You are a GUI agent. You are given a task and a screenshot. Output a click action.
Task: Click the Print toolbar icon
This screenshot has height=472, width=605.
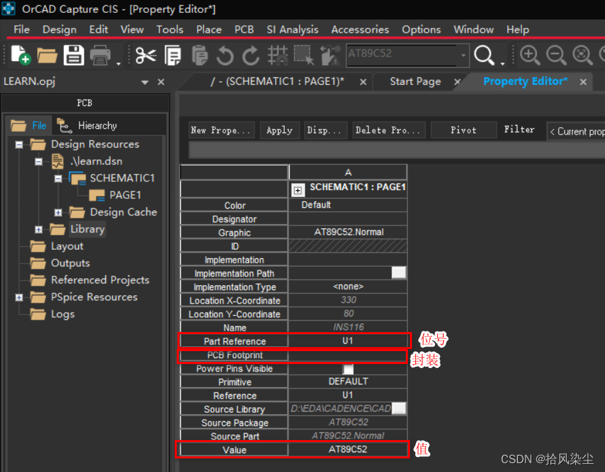(101, 55)
